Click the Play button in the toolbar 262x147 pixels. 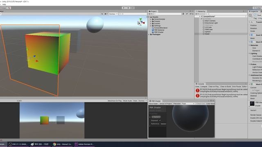tap(124, 8)
